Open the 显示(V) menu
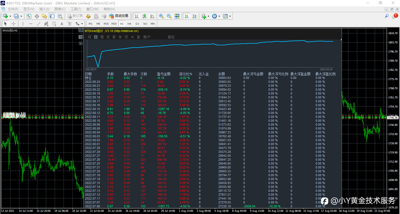The height and width of the screenshot is (214, 400). tap(29, 9)
